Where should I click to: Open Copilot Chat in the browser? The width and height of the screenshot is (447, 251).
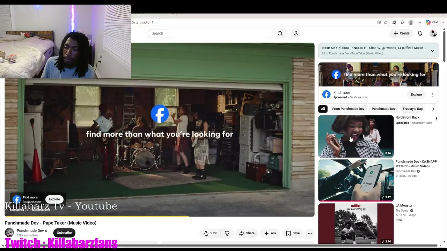coord(432,22)
